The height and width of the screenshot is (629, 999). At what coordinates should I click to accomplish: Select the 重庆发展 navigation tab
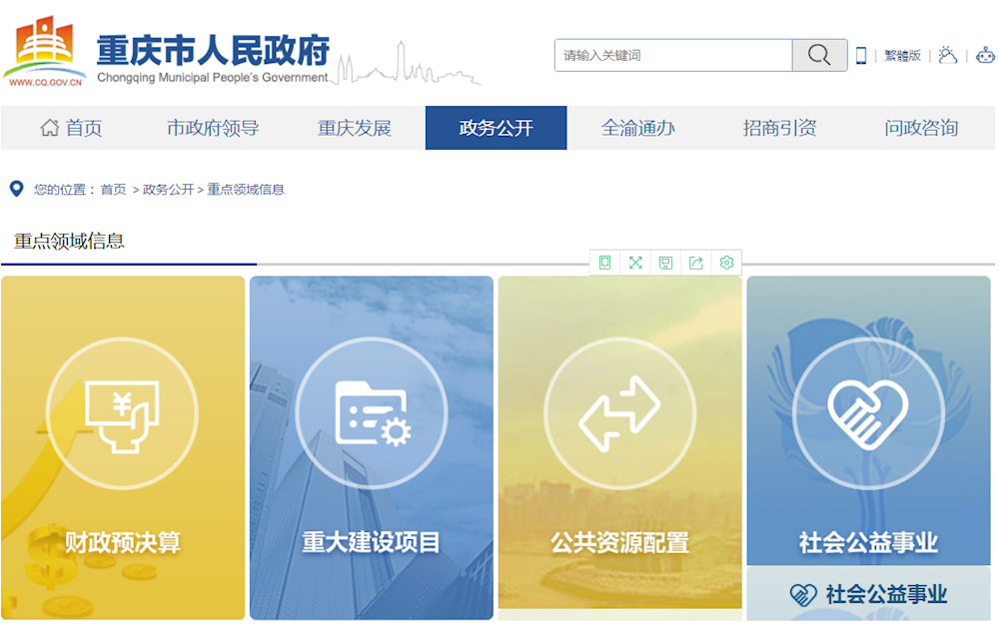(x=355, y=128)
